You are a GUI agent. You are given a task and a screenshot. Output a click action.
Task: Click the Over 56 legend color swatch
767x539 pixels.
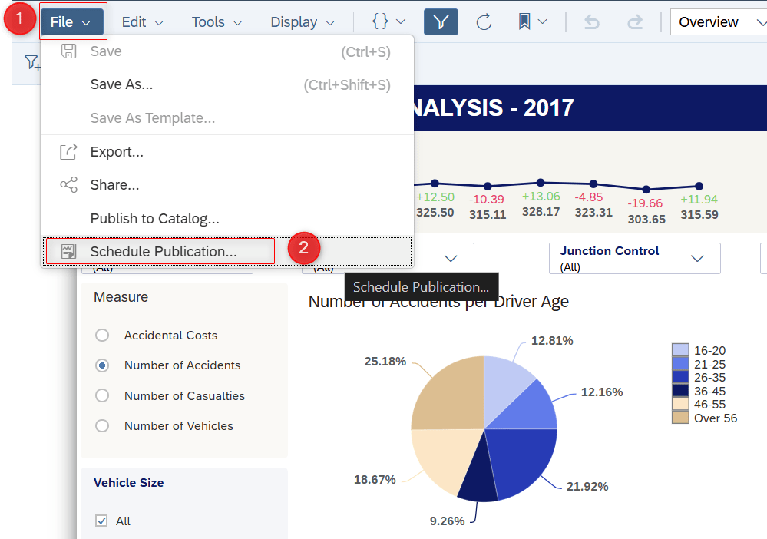pos(680,417)
